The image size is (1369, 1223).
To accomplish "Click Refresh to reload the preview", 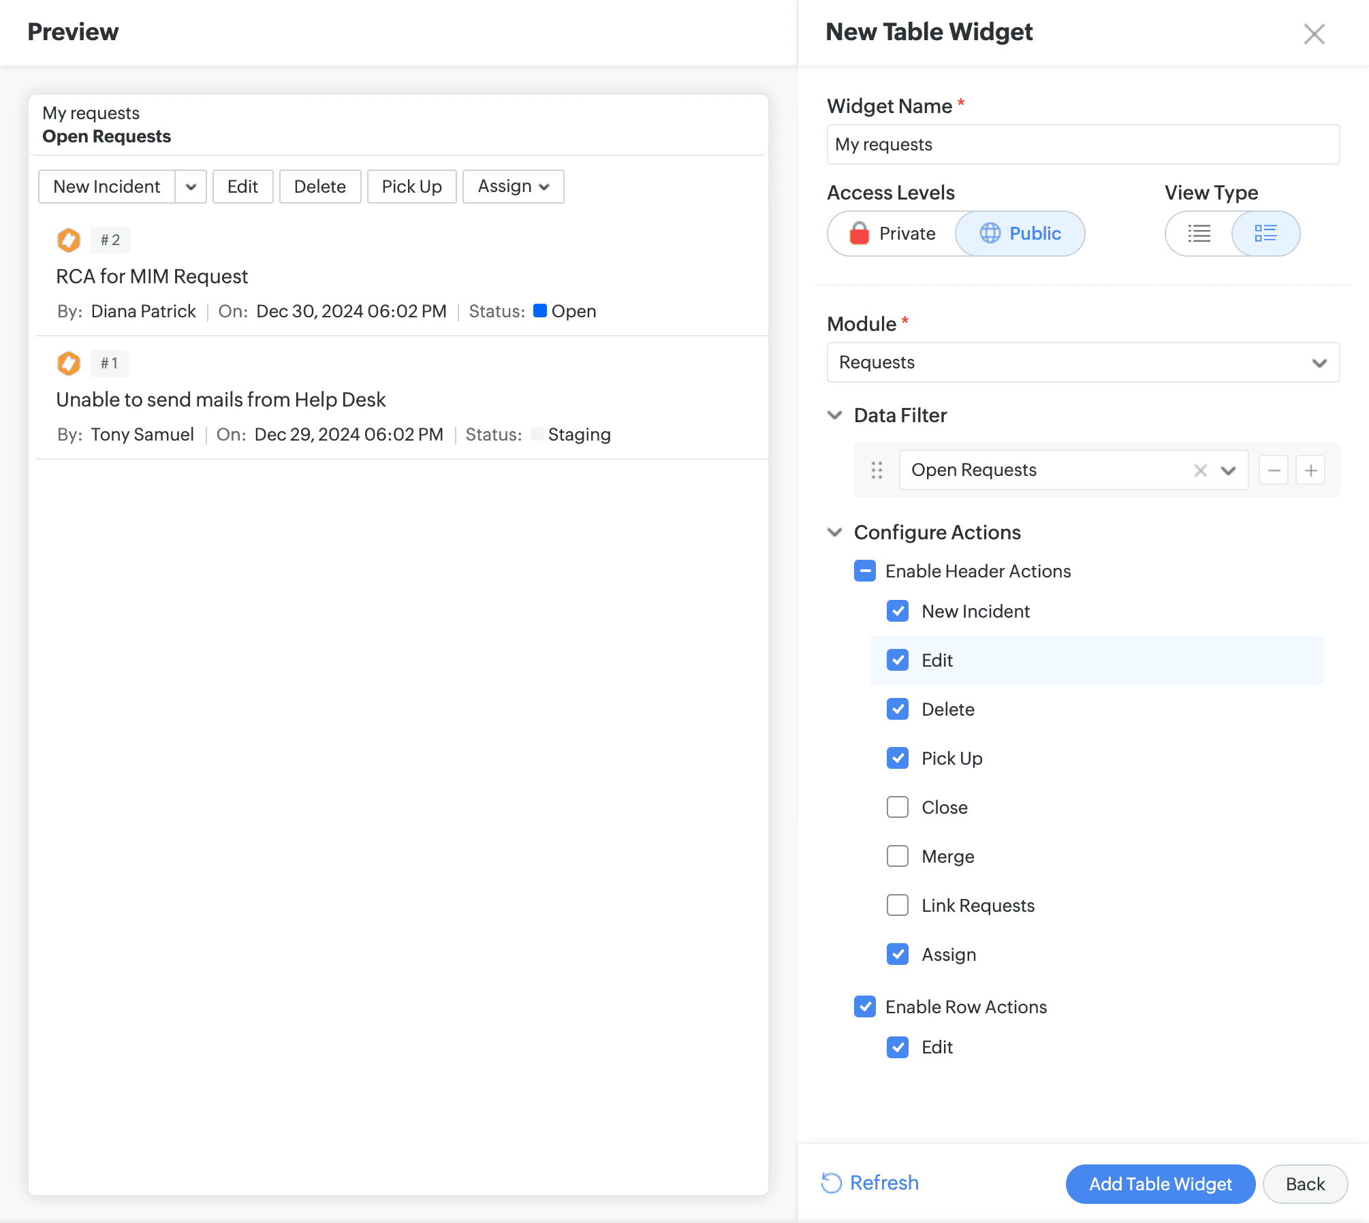I will pyautogui.click(x=870, y=1183).
